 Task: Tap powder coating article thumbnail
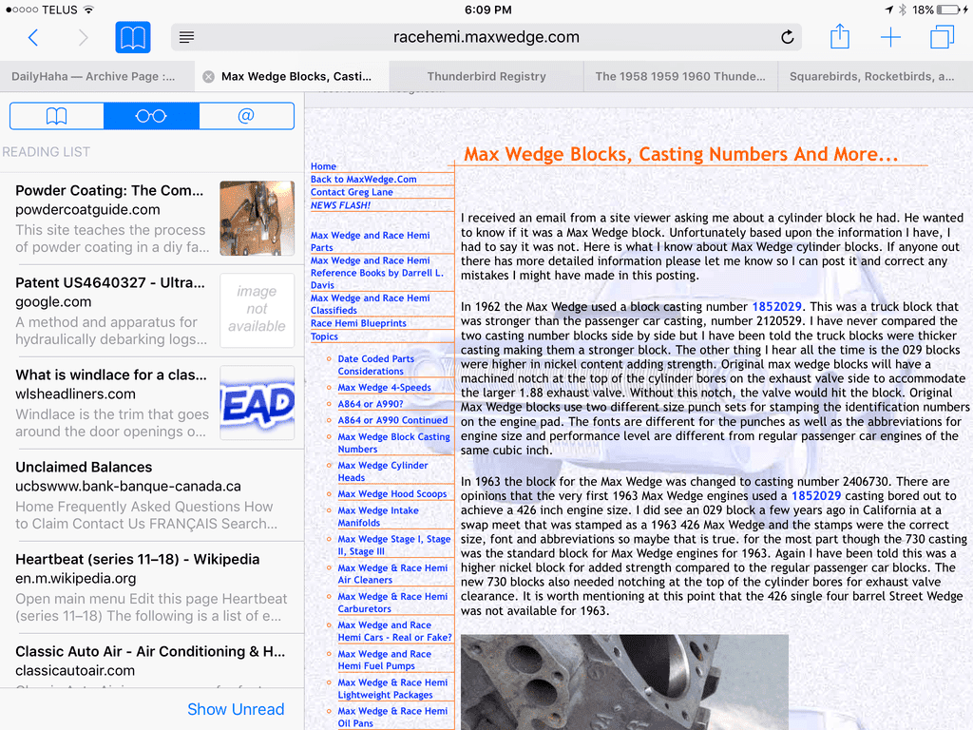point(257,218)
